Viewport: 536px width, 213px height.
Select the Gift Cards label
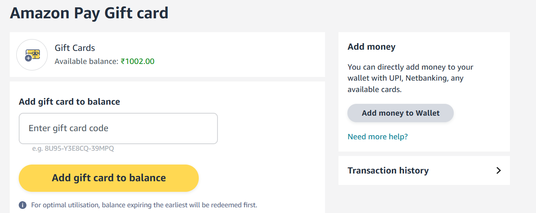[75, 48]
